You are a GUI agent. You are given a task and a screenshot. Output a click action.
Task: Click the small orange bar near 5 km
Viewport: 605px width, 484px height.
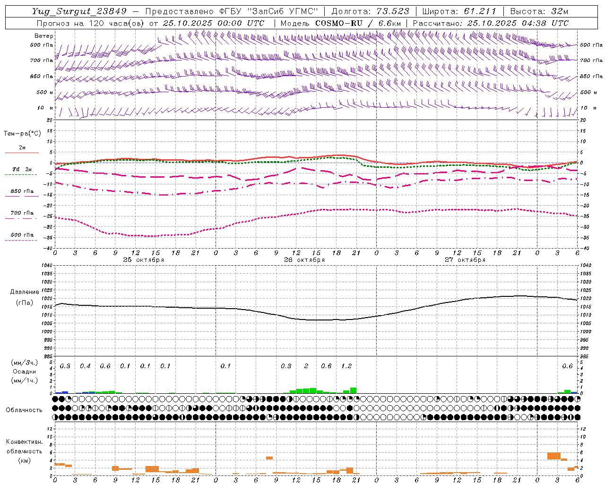pyautogui.click(x=269, y=458)
